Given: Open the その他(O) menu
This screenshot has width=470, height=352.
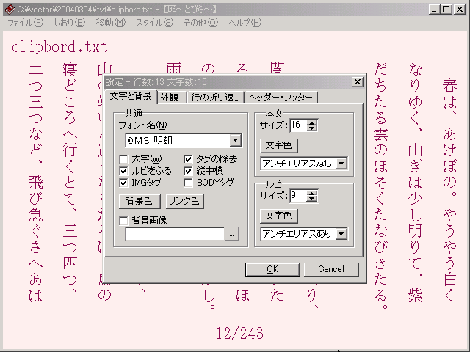Looking at the screenshot, I should pyautogui.click(x=200, y=23).
